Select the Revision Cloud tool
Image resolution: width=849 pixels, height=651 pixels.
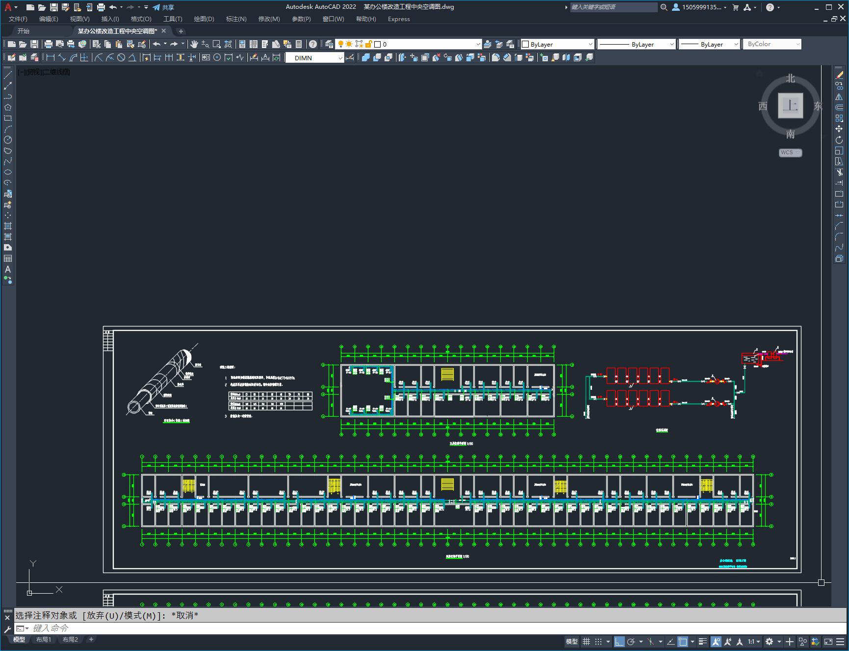tap(8, 150)
